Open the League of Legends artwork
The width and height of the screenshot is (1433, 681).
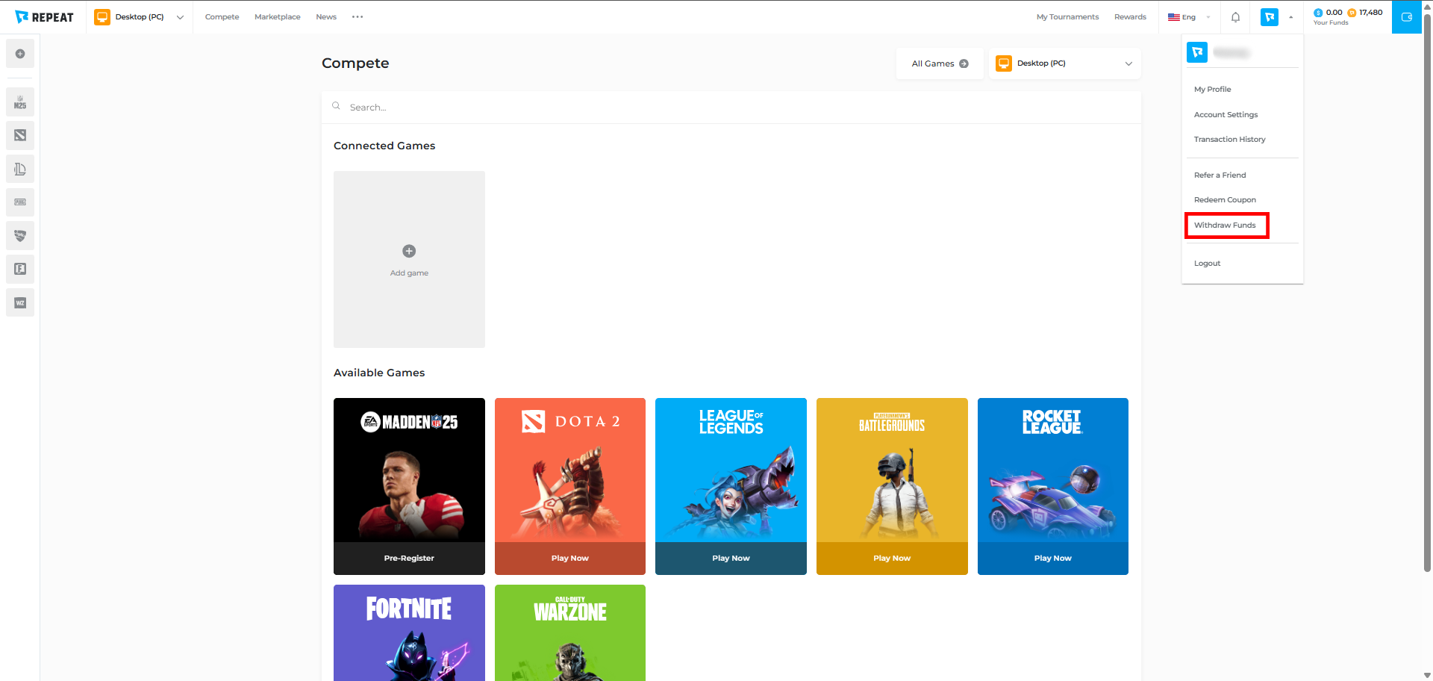(x=731, y=470)
